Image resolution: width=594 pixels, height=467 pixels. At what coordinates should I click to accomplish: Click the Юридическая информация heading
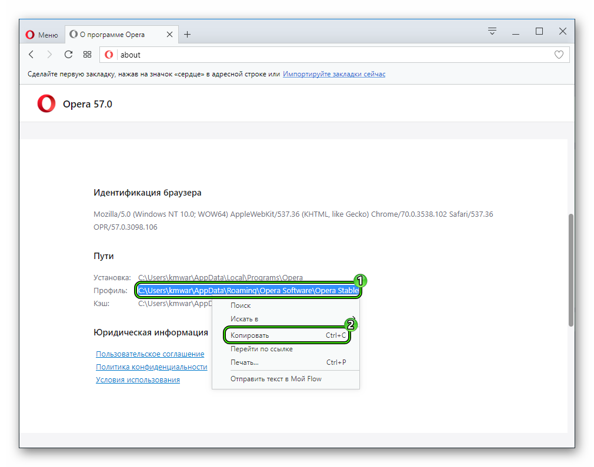[151, 332]
